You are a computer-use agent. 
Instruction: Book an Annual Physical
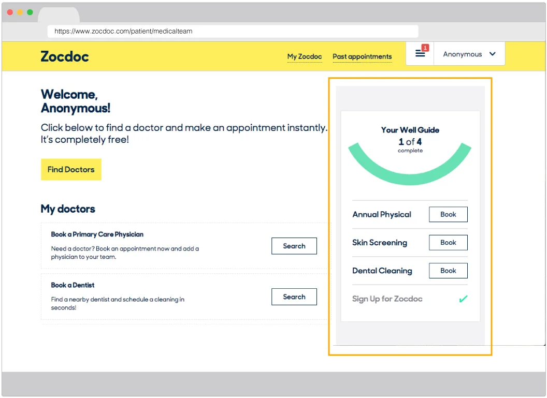(x=448, y=214)
